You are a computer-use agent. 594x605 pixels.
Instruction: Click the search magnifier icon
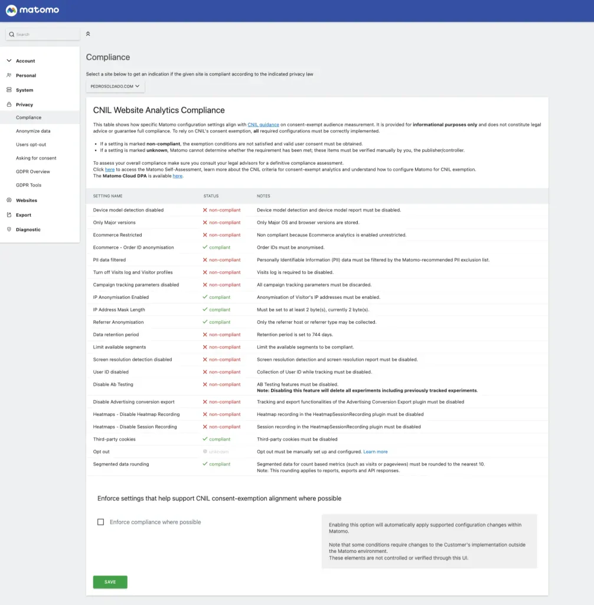pos(12,34)
